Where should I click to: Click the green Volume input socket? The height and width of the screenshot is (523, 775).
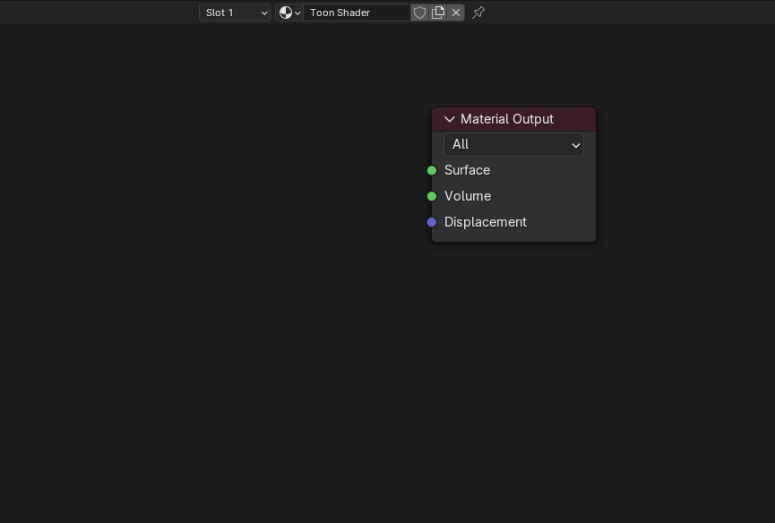click(x=432, y=196)
